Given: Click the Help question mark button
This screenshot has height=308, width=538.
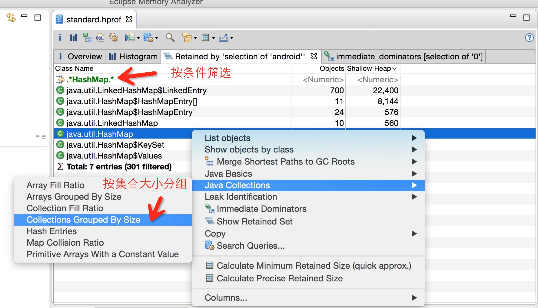Looking at the screenshot, I should (x=529, y=38).
